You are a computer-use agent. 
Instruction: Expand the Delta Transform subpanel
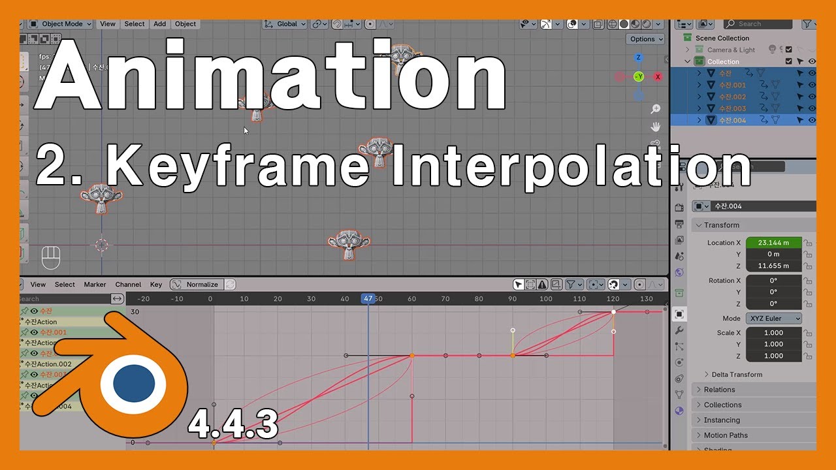click(733, 375)
